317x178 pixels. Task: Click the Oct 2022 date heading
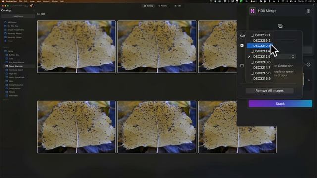pyautogui.click(x=41, y=14)
